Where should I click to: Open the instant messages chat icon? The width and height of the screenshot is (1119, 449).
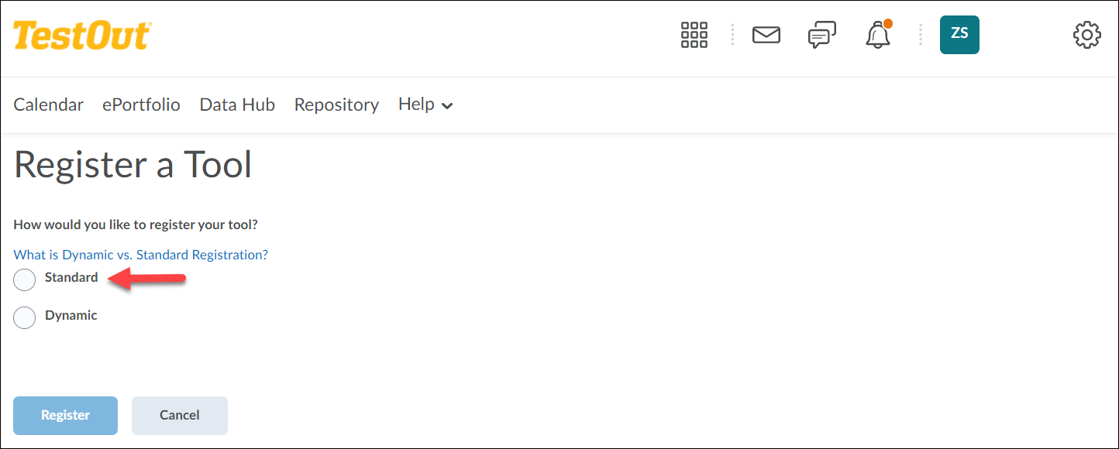821,35
